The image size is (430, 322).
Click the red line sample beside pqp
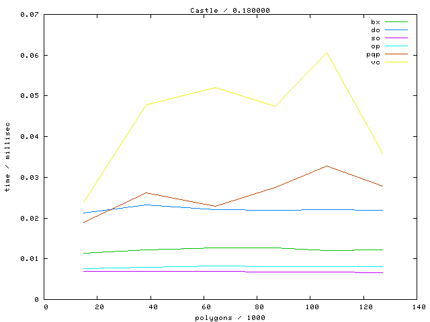[x=396, y=54]
